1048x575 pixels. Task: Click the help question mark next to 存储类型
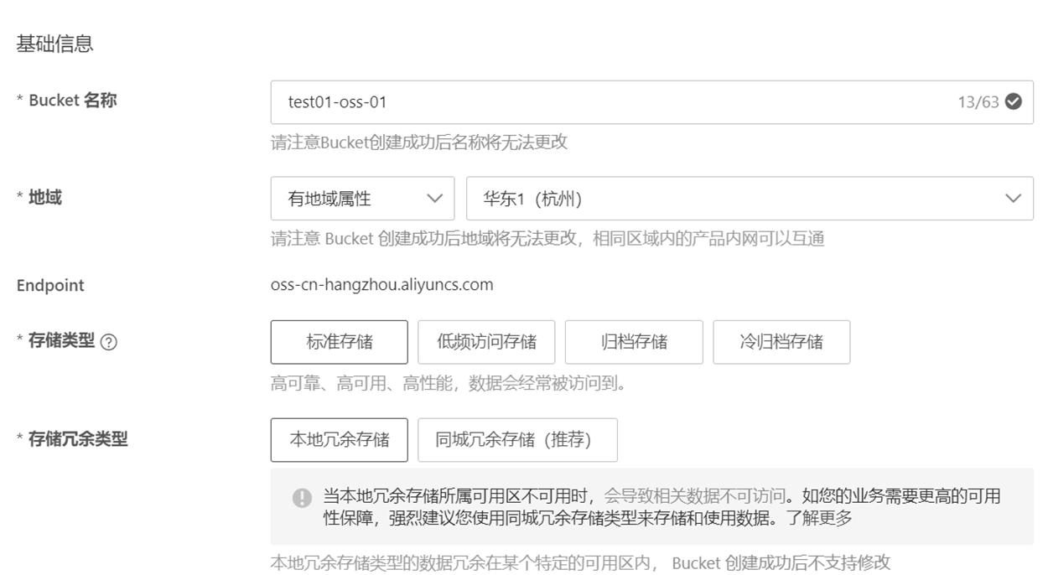click(108, 342)
